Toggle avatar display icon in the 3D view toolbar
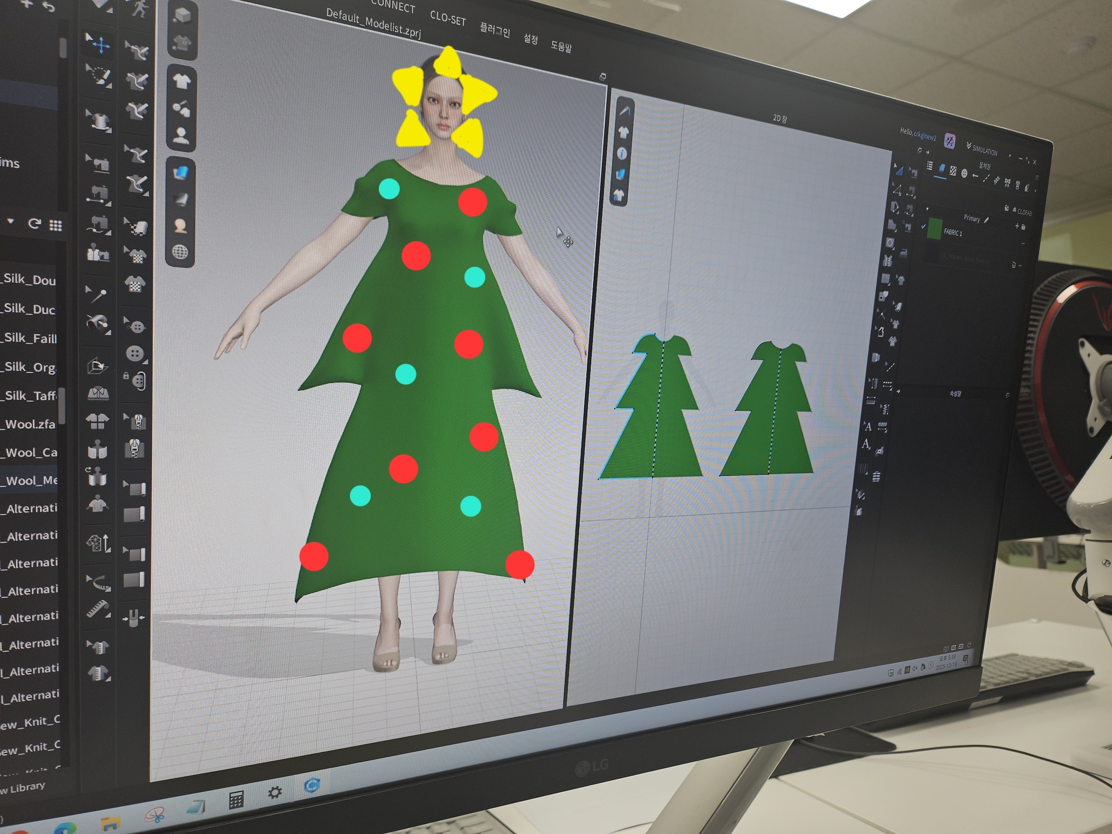Viewport: 1112px width, 834px height. (181, 135)
